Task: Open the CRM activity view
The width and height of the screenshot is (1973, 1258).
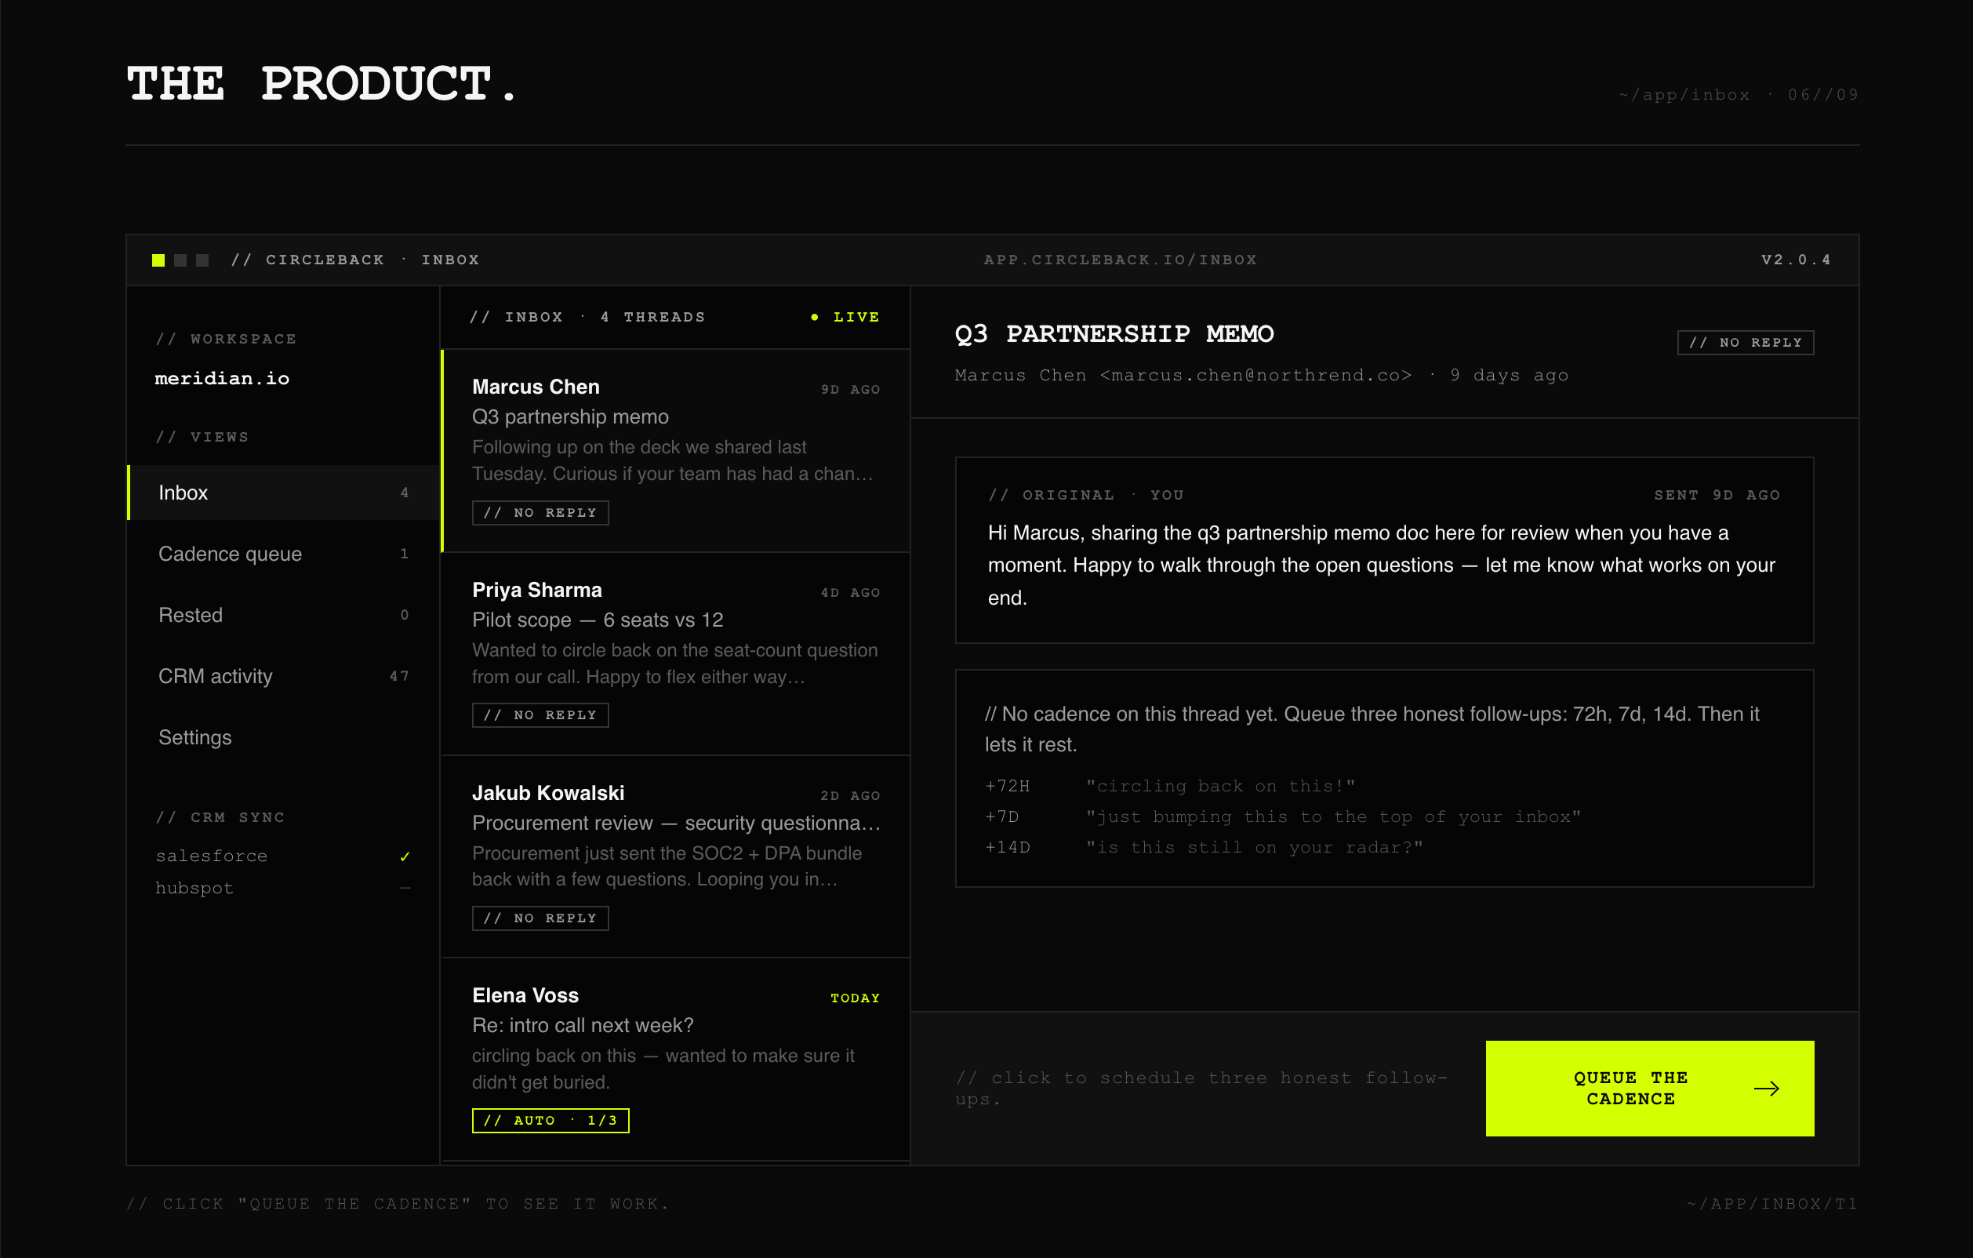Action: [x=284, y=676]
